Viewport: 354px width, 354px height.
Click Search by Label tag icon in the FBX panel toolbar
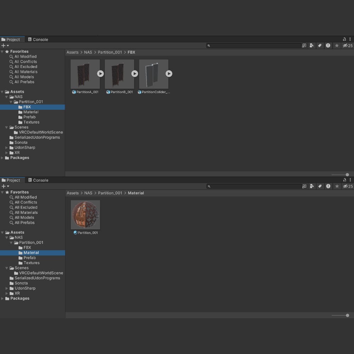pyautogui.click(x=320, y=46)
